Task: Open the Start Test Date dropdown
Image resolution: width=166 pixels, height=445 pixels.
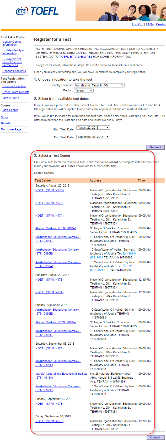Action: (93, 128)
